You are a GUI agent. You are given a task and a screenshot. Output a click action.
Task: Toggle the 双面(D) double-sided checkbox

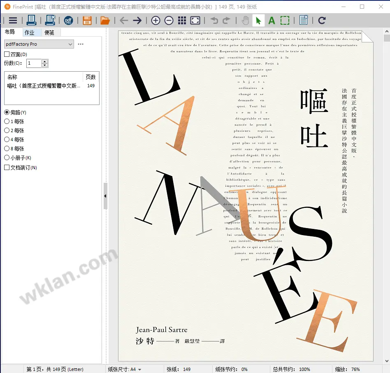[x=7, y=54]
